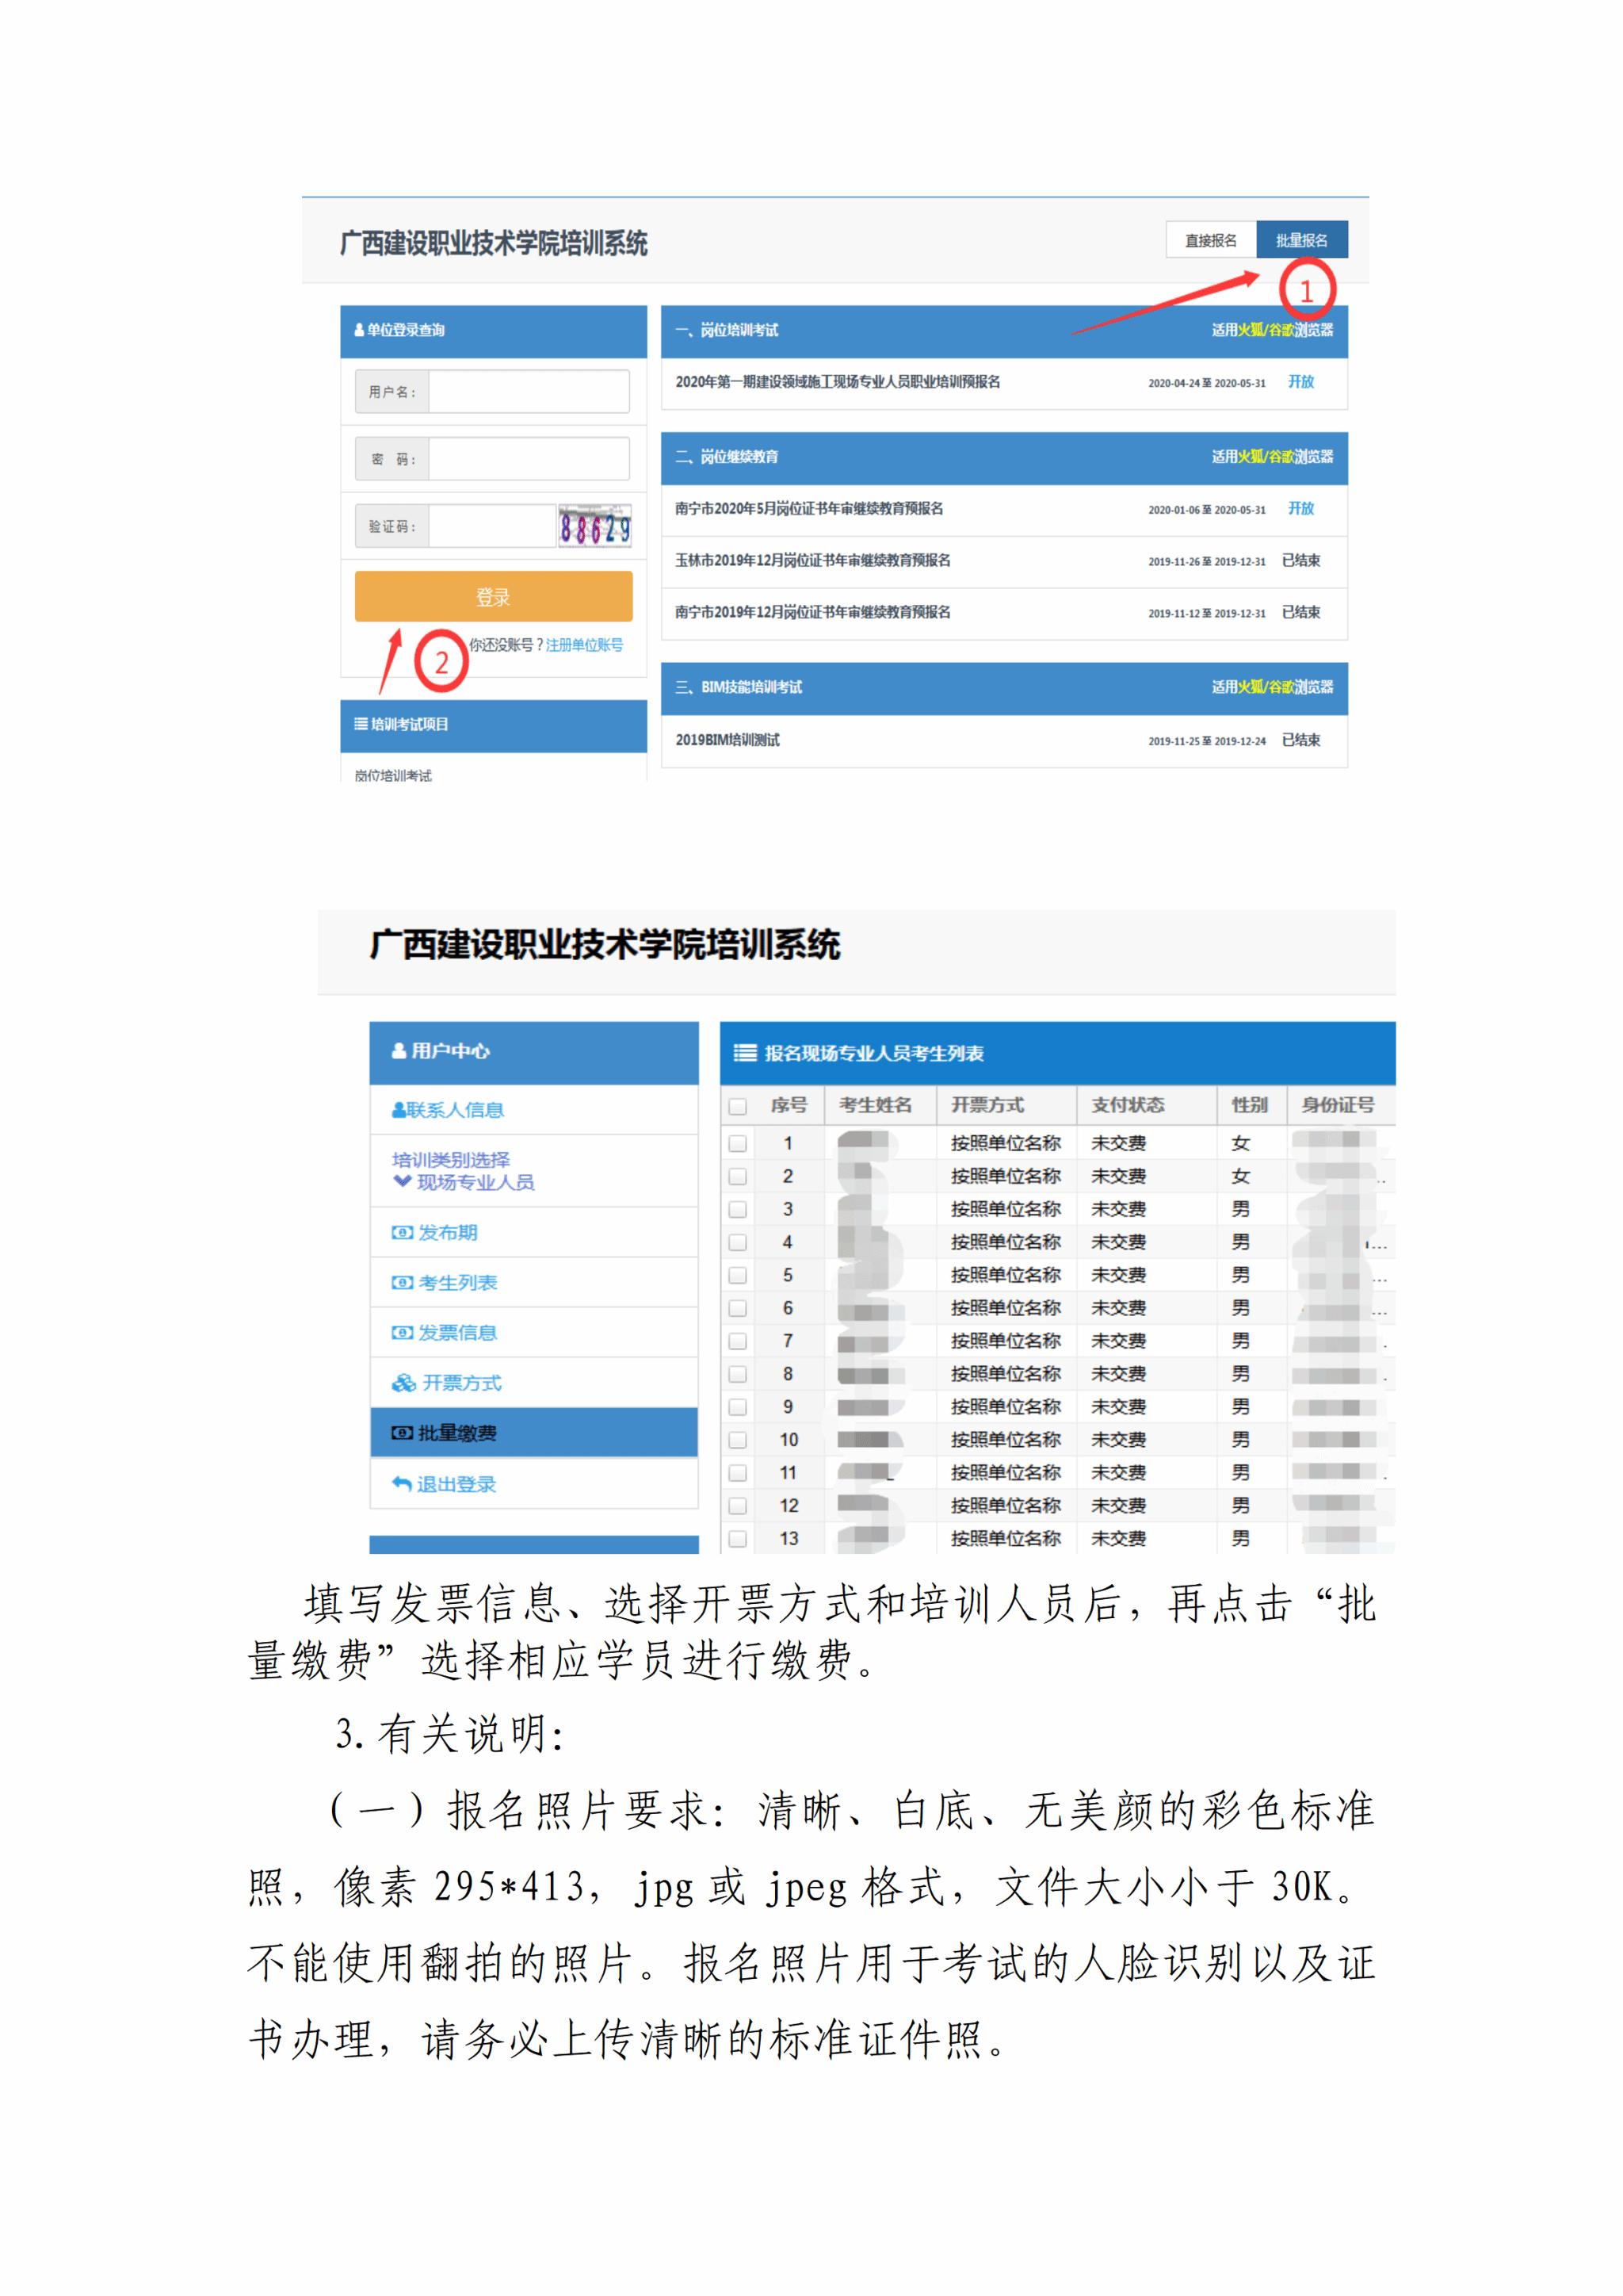Check the checkbox for row 1
Image resolution: width=1623 pixels, height=2296 pixels.
tap(738, 1143)
